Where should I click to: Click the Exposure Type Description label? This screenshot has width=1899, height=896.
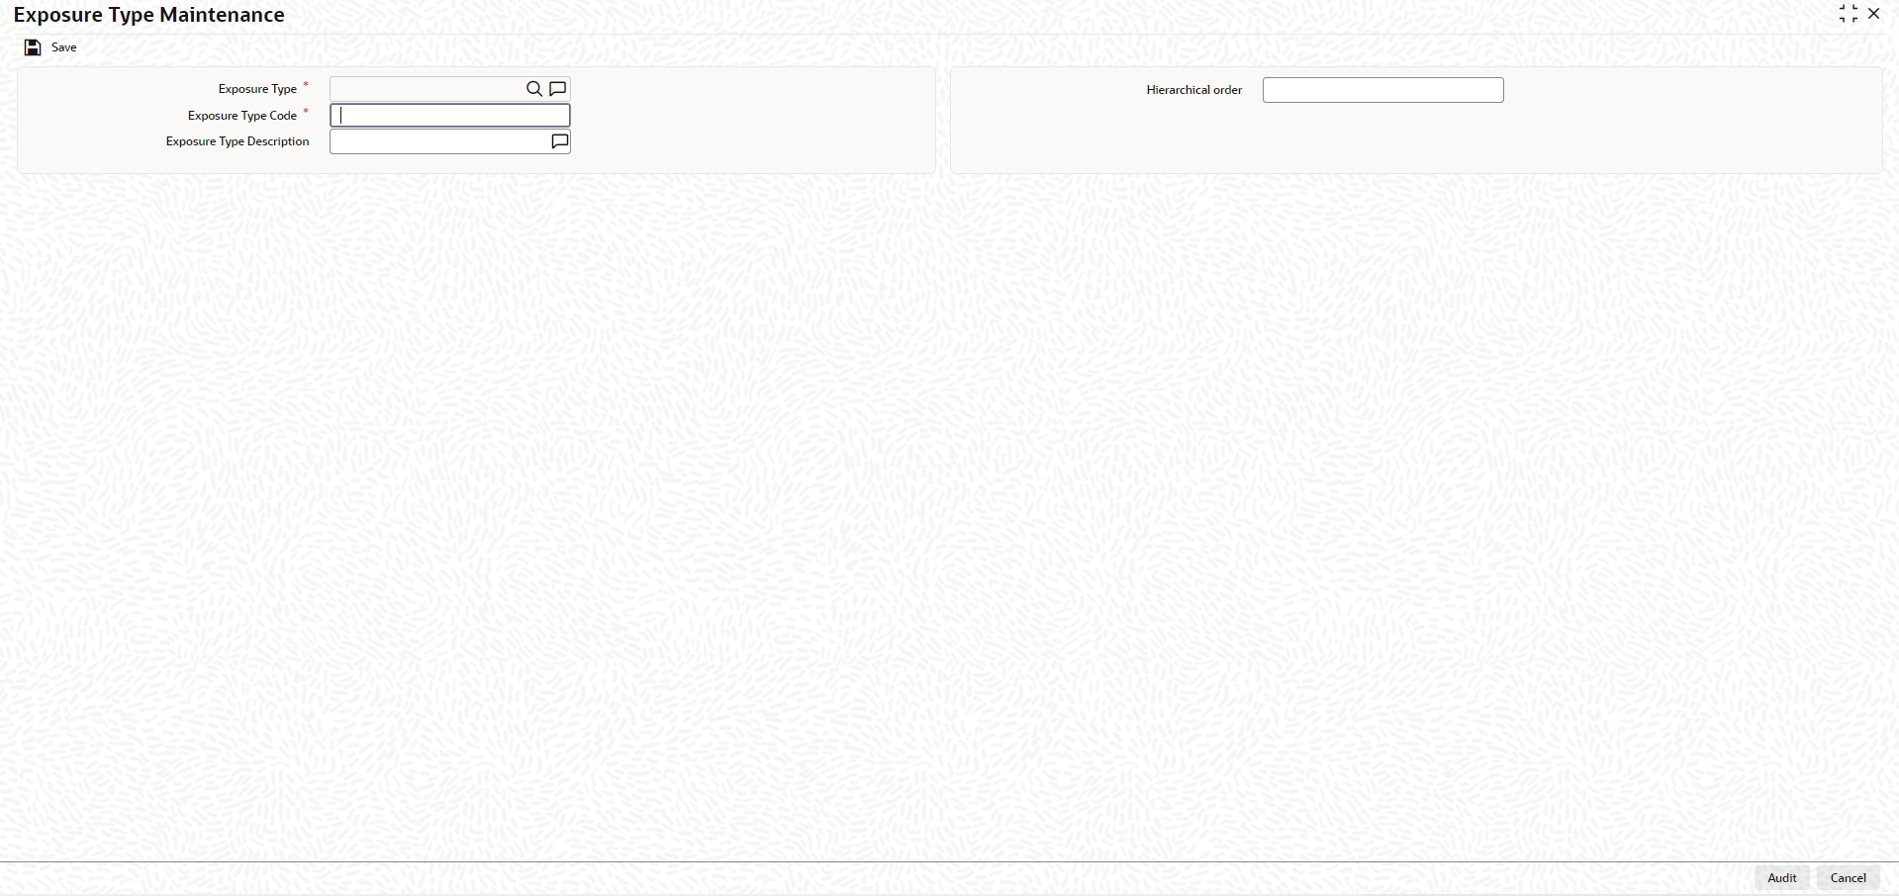point(237,141)
